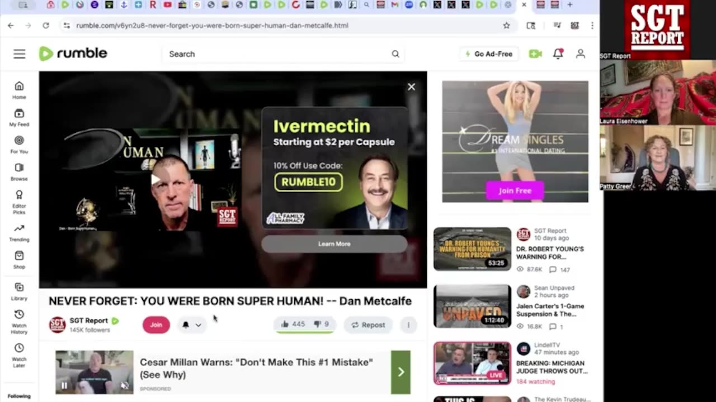Open Trending in sidebar
Viewport: 716px width, 402px height.
tap(19, 233)
